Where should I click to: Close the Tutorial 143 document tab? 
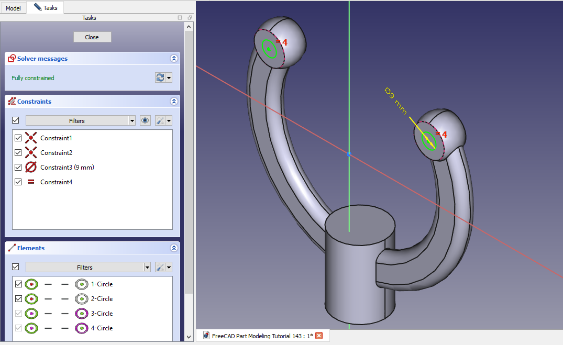click(318, 336)
